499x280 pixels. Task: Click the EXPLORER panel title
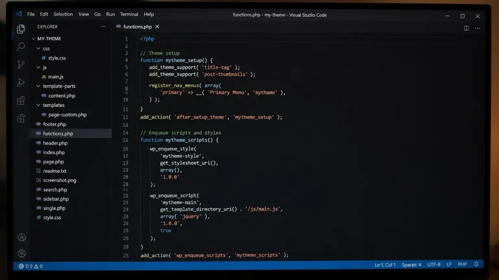coord(47,27)
